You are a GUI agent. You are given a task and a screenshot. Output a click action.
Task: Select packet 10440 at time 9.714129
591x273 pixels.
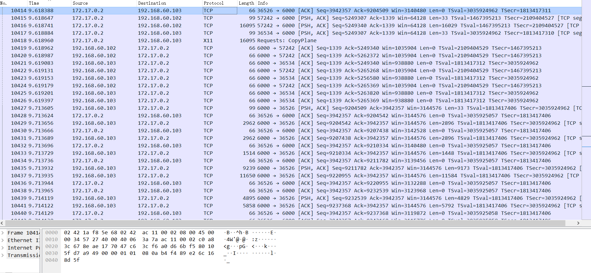291,213
